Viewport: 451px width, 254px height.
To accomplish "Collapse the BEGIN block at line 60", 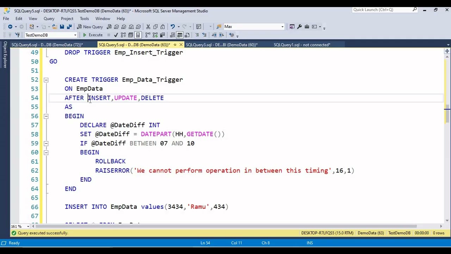I will pyautogui.click(x=46, y=152).
